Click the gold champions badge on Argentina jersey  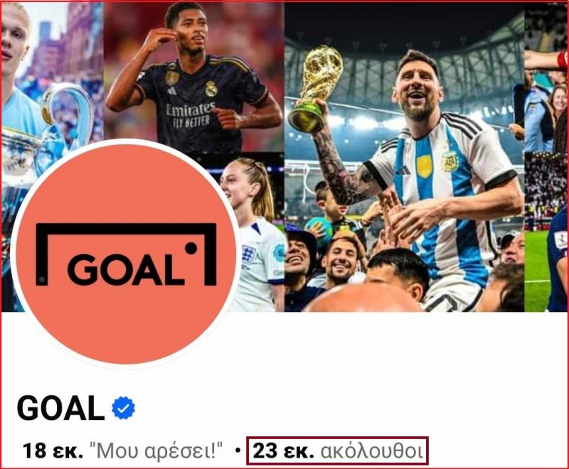(x=424, y=167)
